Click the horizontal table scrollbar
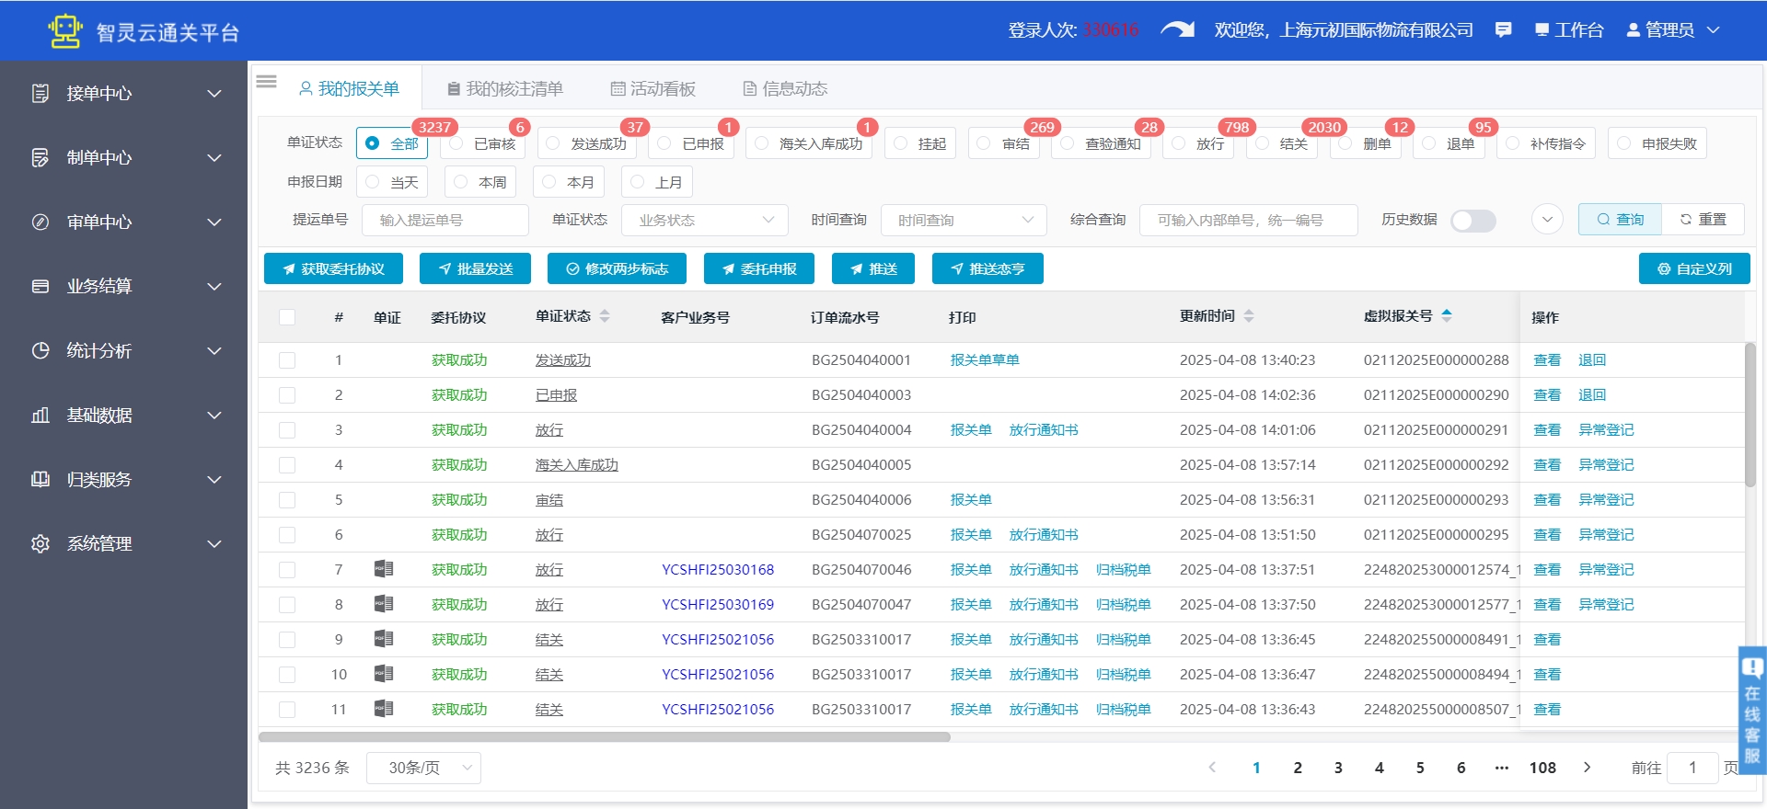 [x=604, y=736]
